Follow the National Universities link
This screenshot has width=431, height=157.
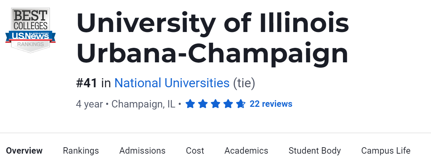point(172,83)
